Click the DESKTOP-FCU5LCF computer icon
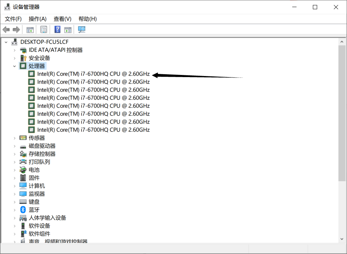The width and height of the screenshot is (347, 254). click(x=14, y=42)
